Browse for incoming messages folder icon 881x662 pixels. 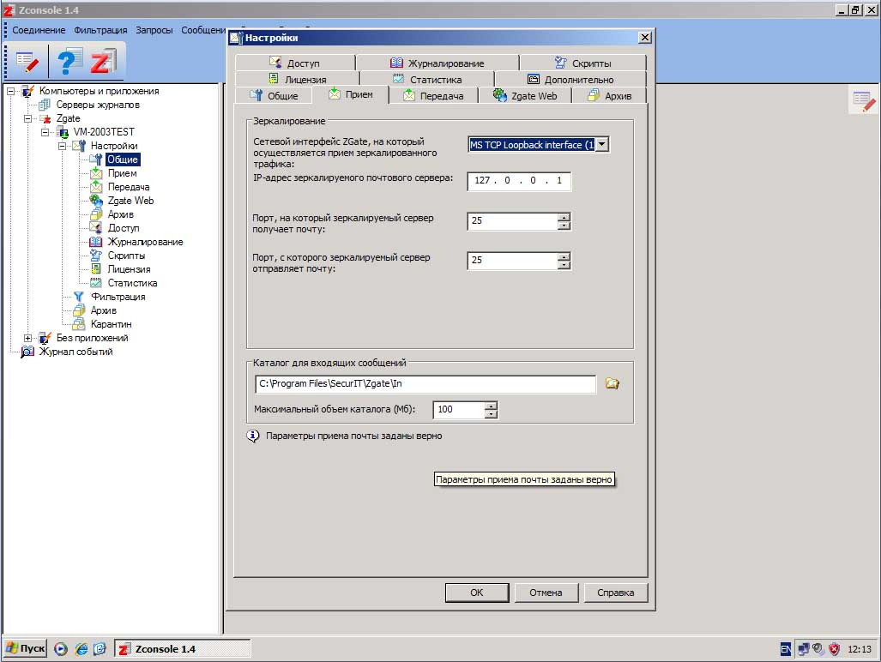[x=612, y=383]
